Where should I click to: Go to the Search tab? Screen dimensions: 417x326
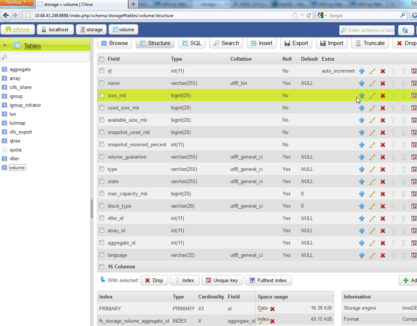pos(226,43)
